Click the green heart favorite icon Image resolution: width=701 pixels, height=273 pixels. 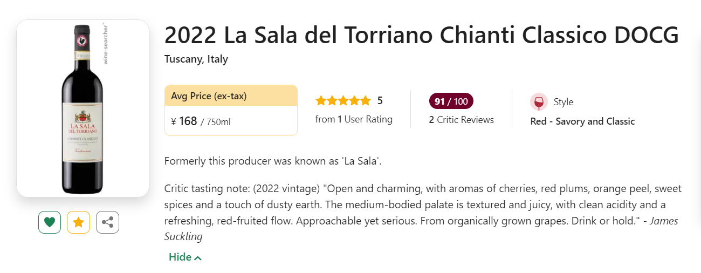tap(50, 222)
